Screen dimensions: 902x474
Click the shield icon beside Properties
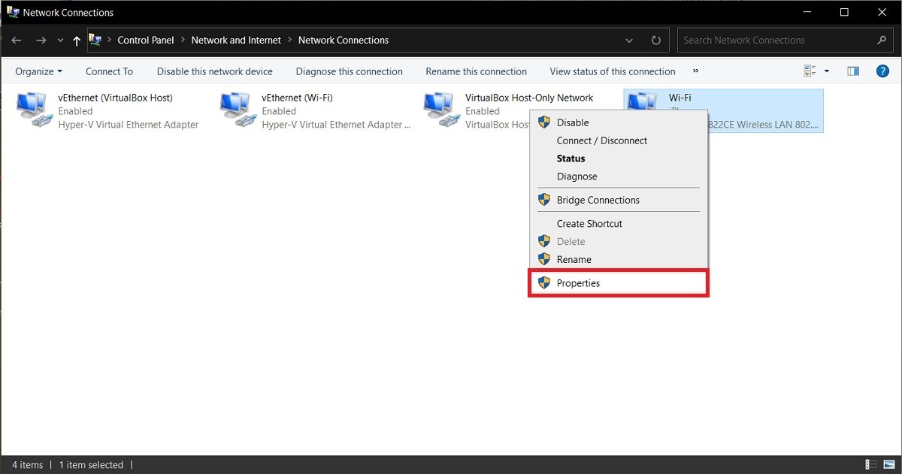click(544, 283)
